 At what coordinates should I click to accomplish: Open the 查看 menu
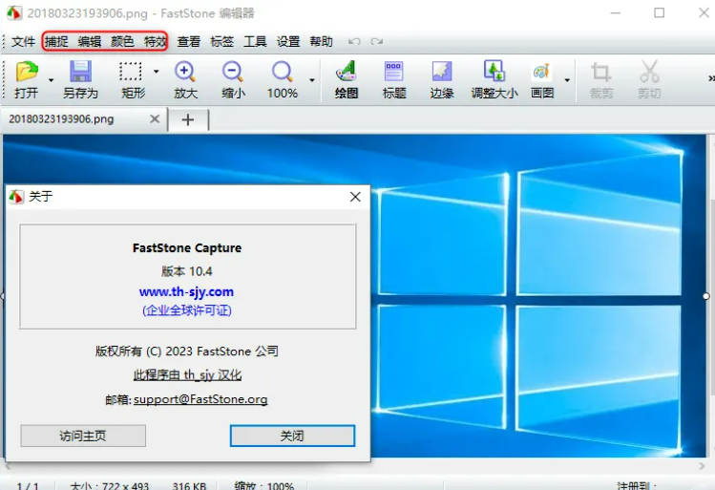(189, 41)
